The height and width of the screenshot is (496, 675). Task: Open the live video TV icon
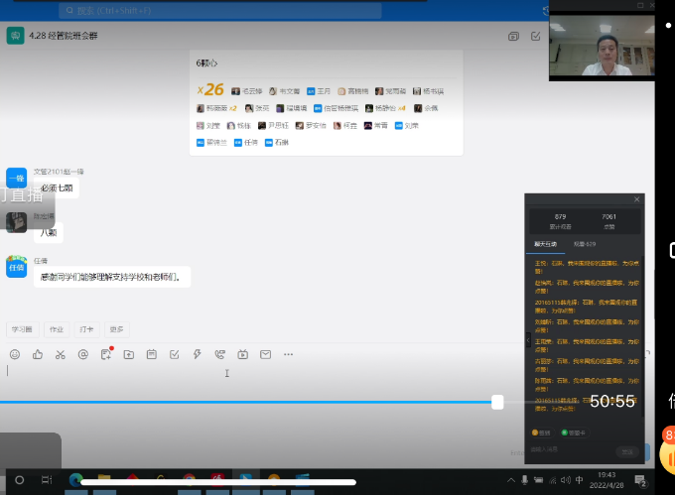[x=242, y=354]
